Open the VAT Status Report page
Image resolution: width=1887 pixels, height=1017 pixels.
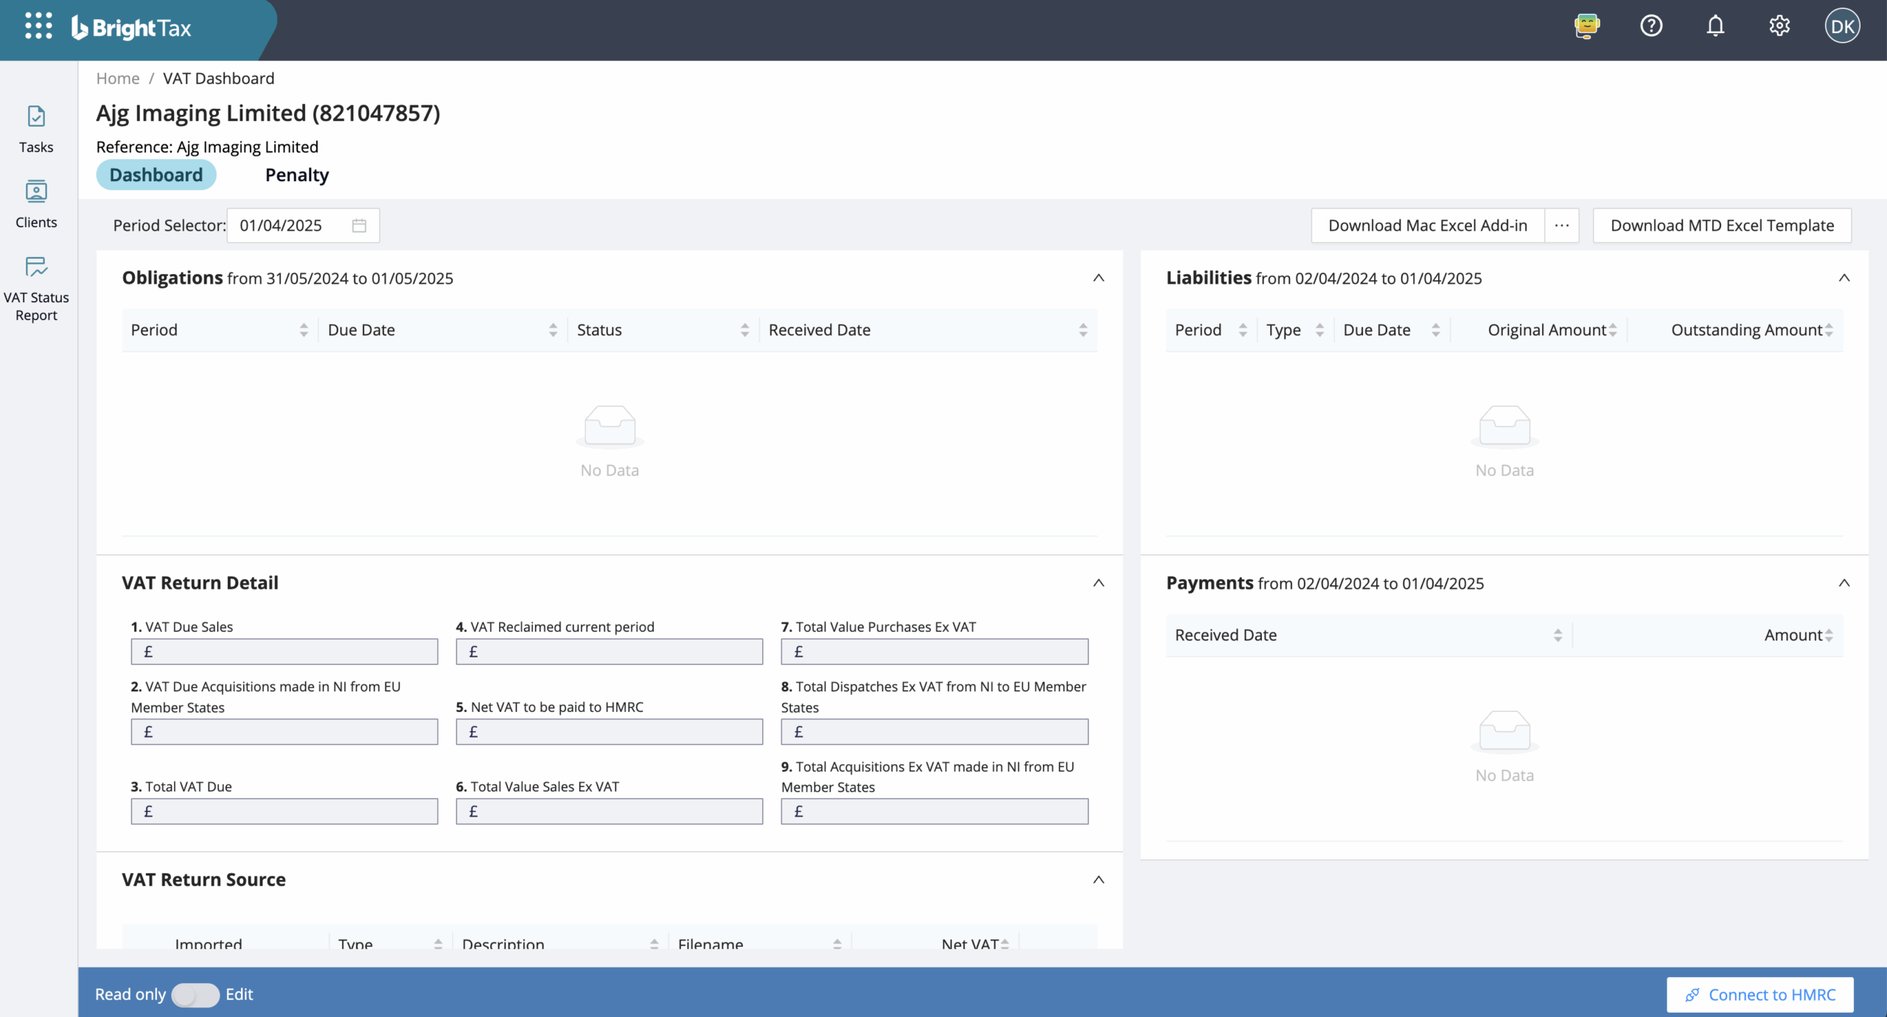tap(35, 287)
